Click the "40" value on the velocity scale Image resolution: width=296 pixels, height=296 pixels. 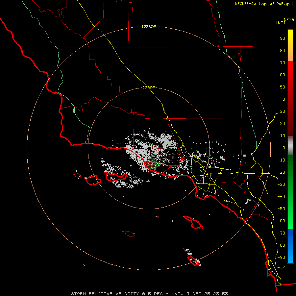pos(283,99)
